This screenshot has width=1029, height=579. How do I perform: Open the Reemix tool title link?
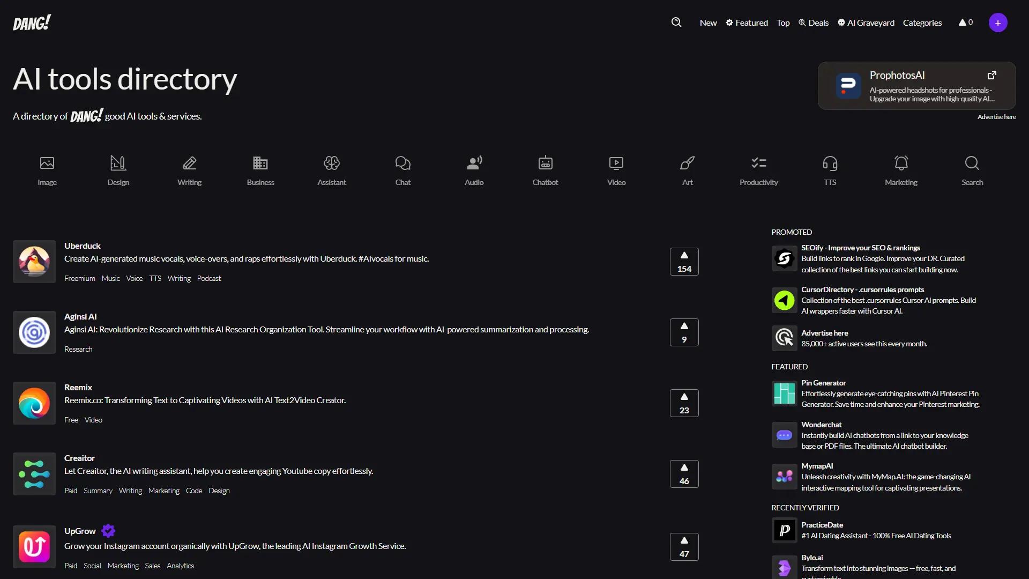click(78, 387)
